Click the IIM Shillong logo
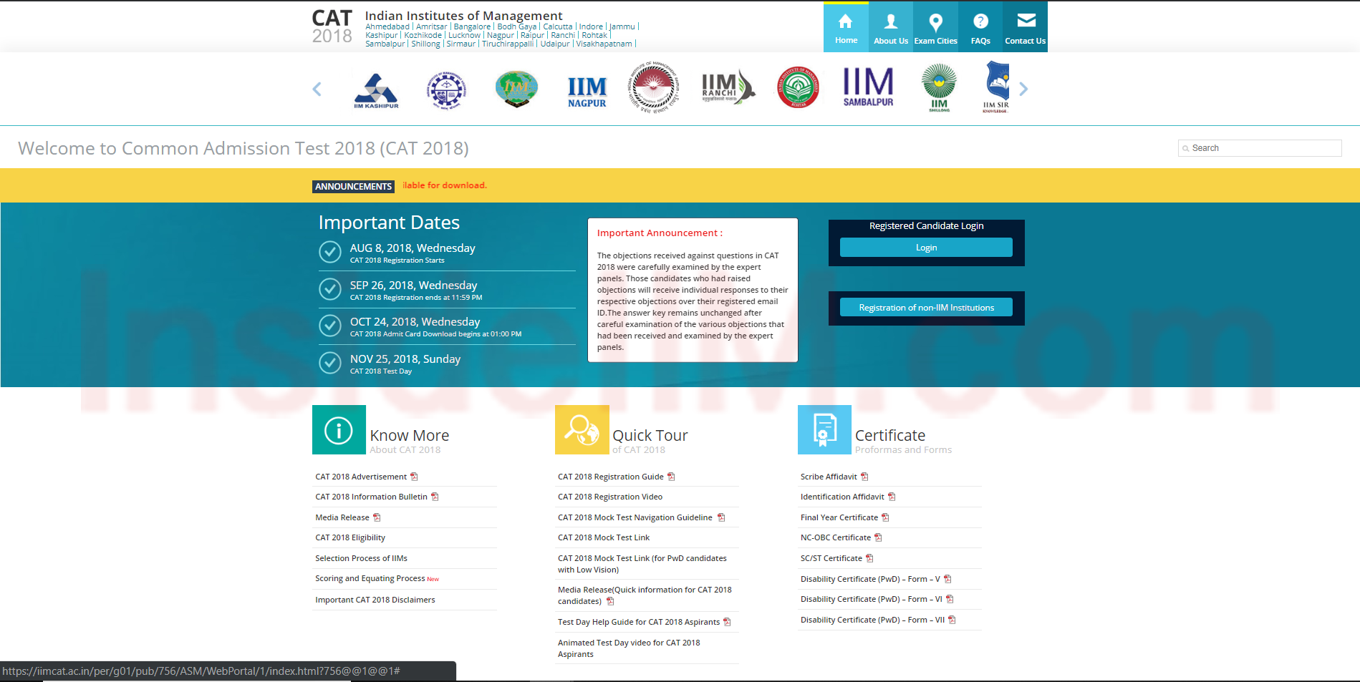This screenshot has width=1360, height=682. point(939,88)
